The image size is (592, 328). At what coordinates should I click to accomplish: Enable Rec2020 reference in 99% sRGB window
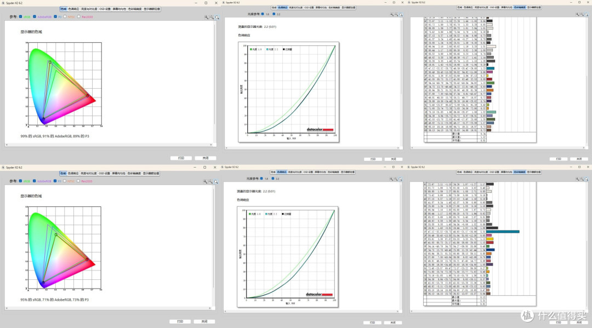(78, 16)
